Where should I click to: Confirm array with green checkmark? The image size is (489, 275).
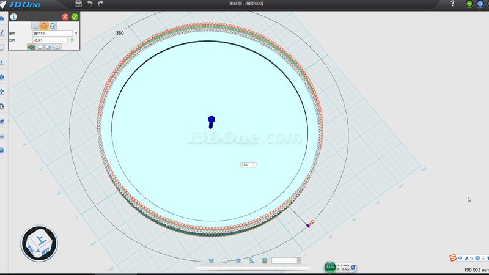tap(75, 17)
